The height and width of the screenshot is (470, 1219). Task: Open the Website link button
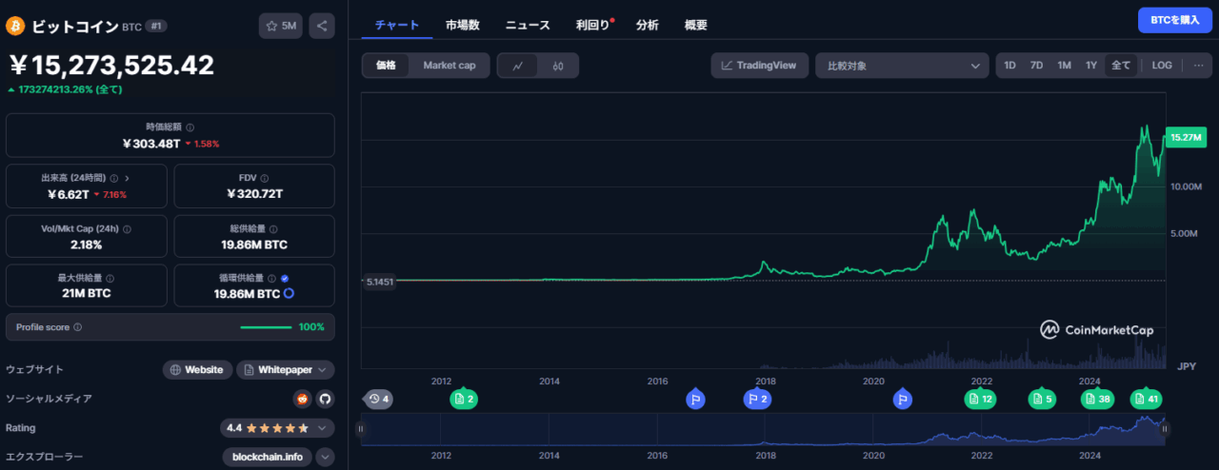click(197, 370)
